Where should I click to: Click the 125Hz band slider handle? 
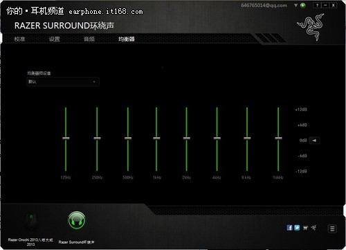[x=66, y=139]
